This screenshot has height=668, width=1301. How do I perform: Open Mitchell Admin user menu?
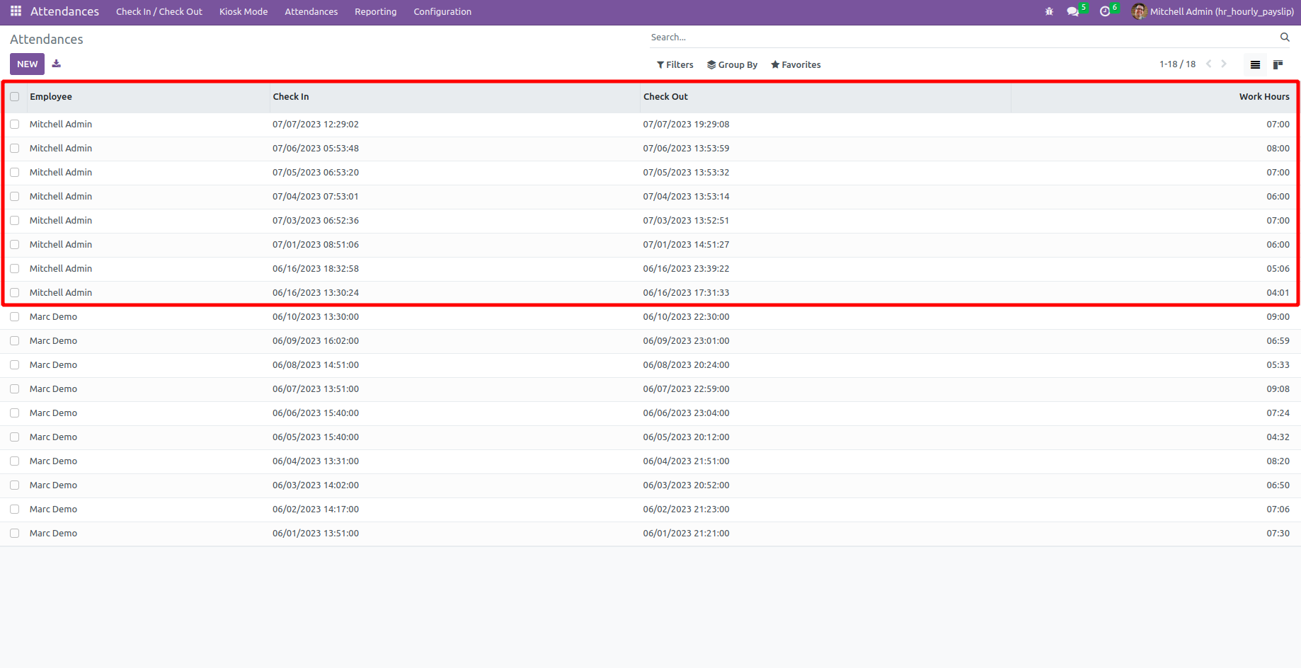coord(1213,11)
